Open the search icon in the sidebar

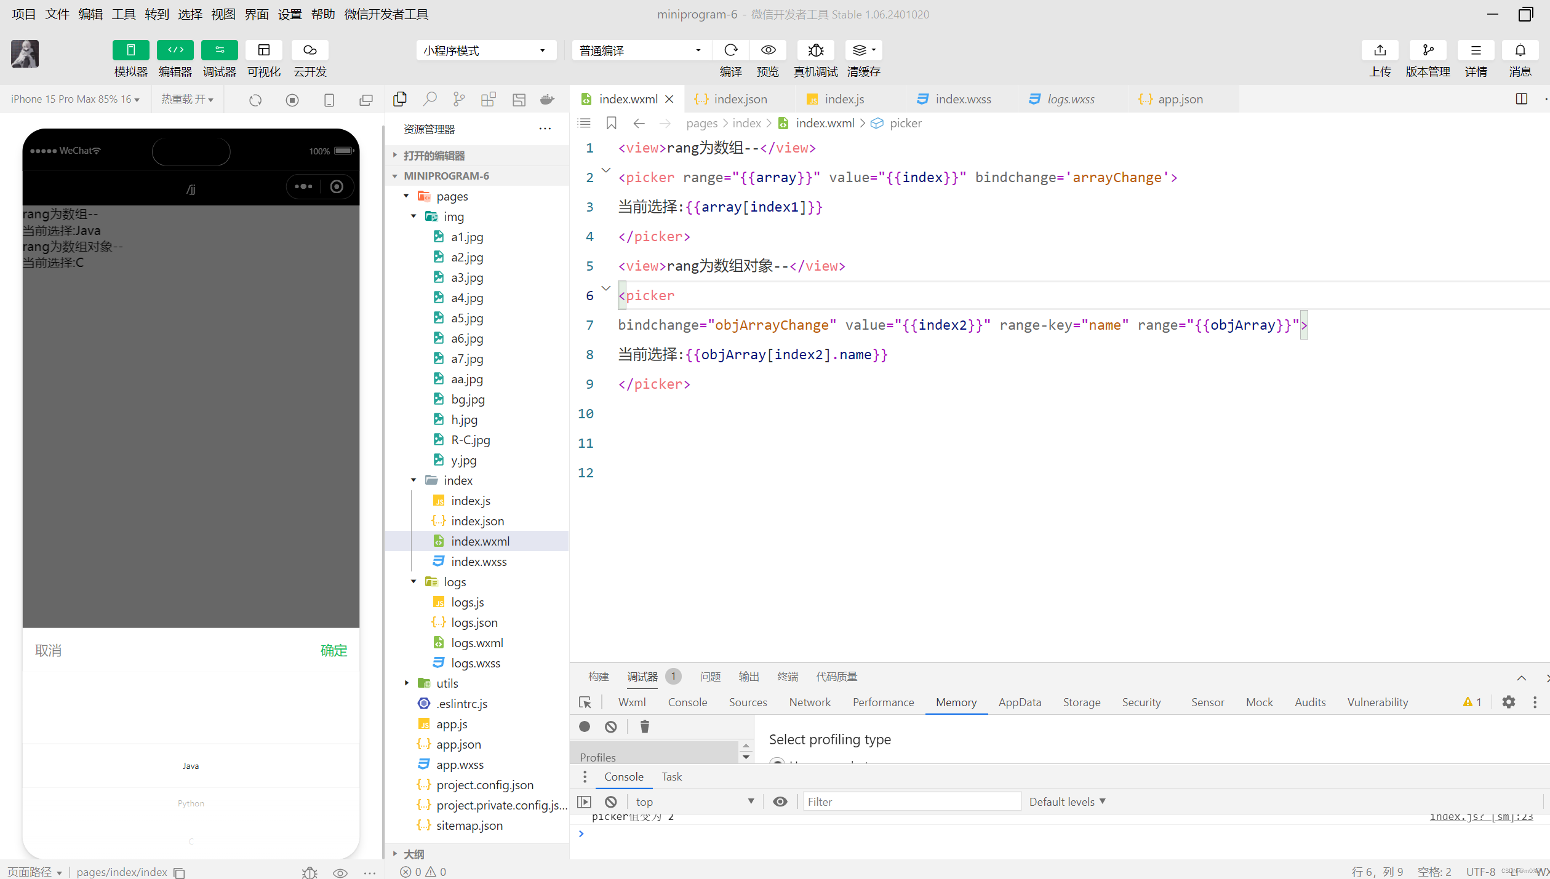(429, 99)
